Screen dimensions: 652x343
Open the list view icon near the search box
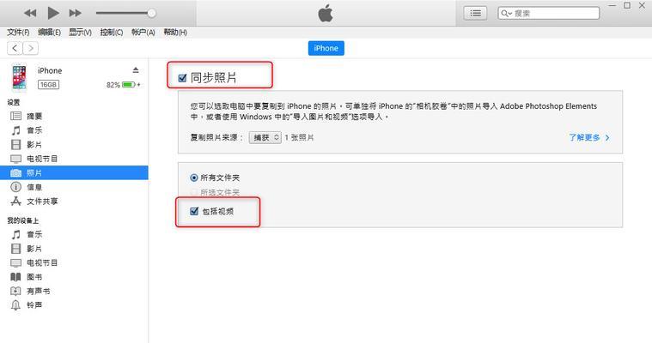tap(475, 13)
